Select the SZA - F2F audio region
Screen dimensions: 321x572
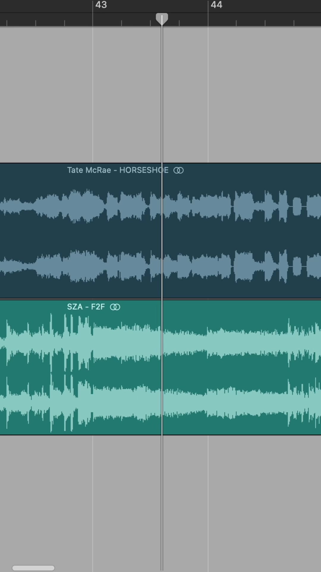[160, 367]
